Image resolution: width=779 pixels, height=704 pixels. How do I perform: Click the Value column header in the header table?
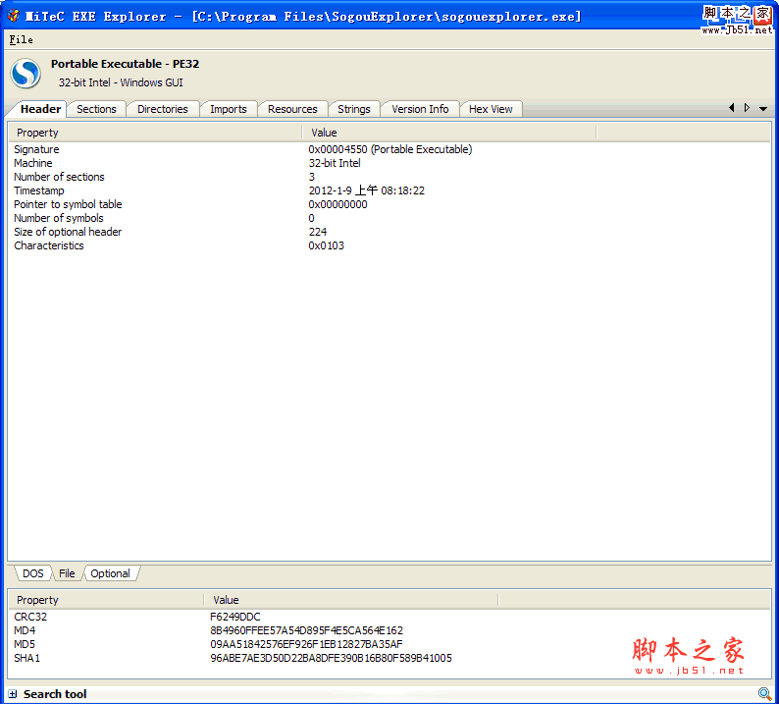[x=448, y=133]
